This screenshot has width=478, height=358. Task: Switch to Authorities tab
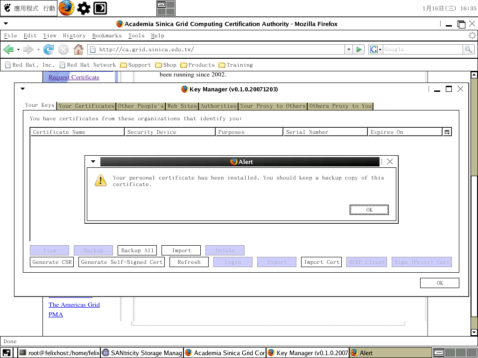pos(218,106)
